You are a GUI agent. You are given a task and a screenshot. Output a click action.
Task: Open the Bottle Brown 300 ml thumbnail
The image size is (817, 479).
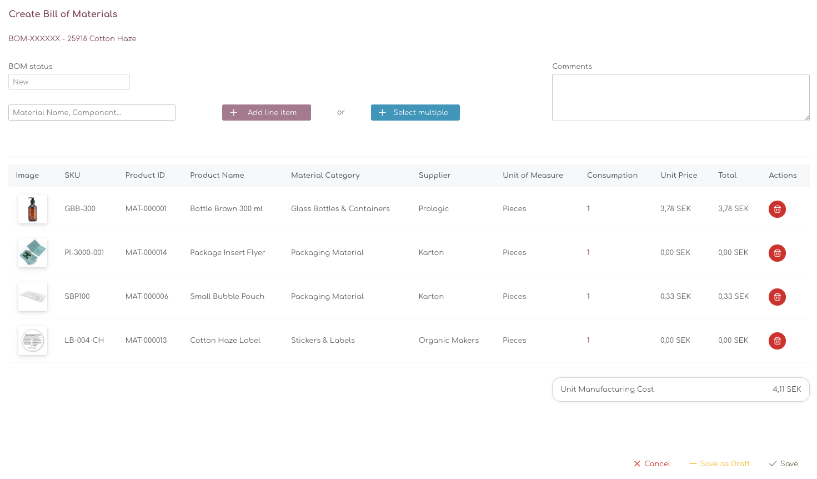[33, 209]
